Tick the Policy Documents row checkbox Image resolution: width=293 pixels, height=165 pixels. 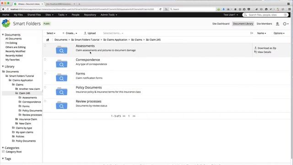click(x=45, y=87)
